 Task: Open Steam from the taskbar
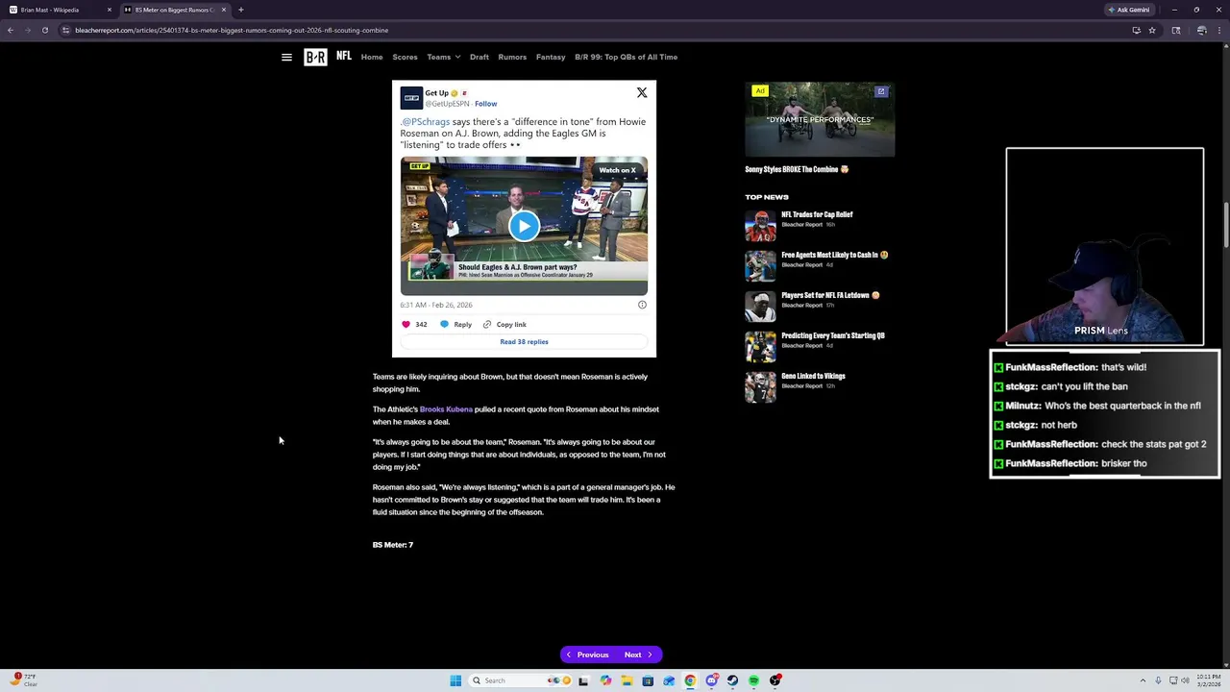[x=732, y=680]
